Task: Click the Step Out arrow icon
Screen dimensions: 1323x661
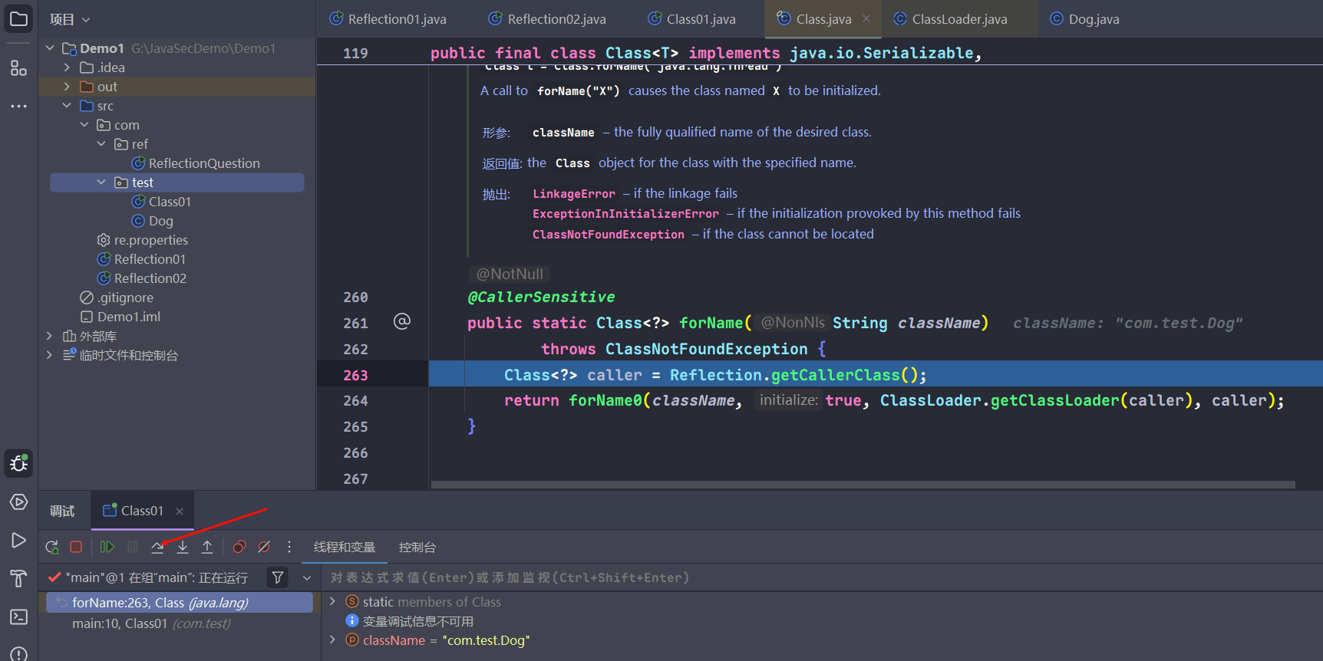Action: [x=207, y=547]
